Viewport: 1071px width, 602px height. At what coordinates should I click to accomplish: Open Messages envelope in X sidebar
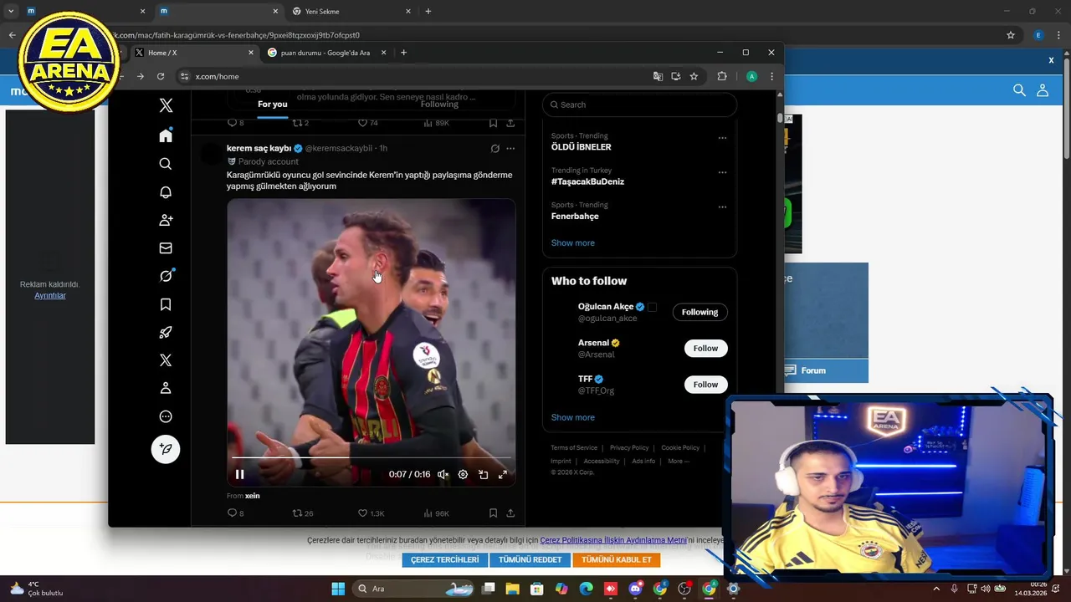click(x=166, y=248)
